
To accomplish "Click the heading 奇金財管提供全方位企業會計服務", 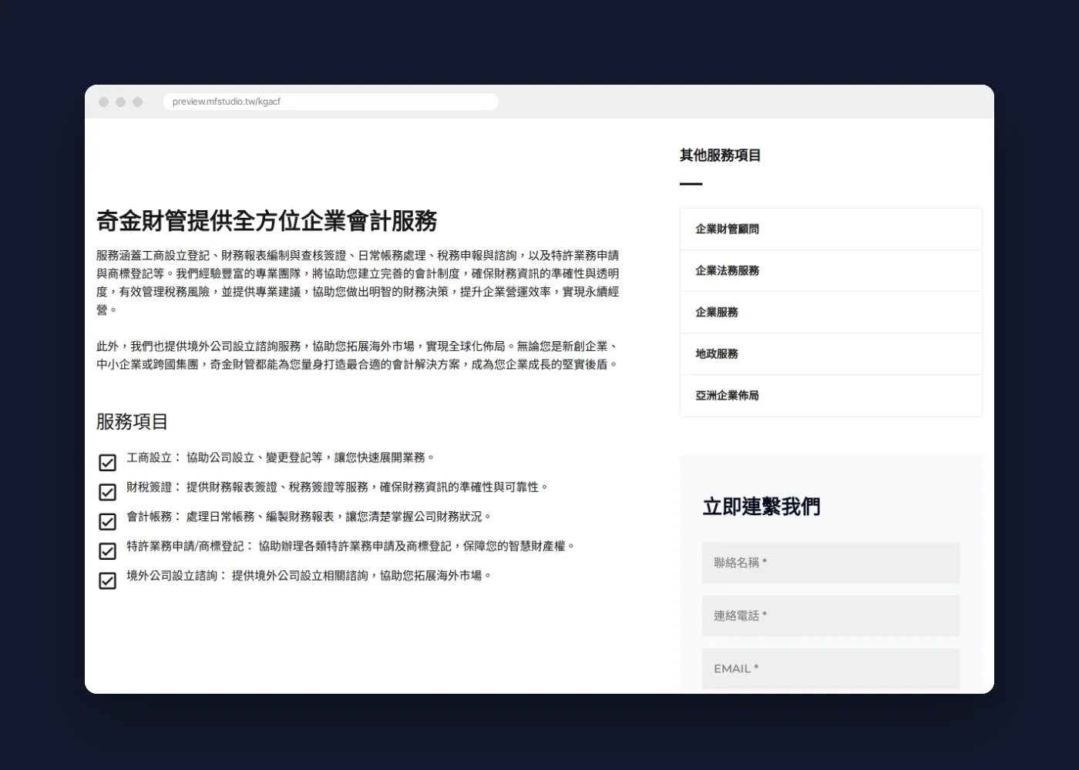I will coord(267,221).
